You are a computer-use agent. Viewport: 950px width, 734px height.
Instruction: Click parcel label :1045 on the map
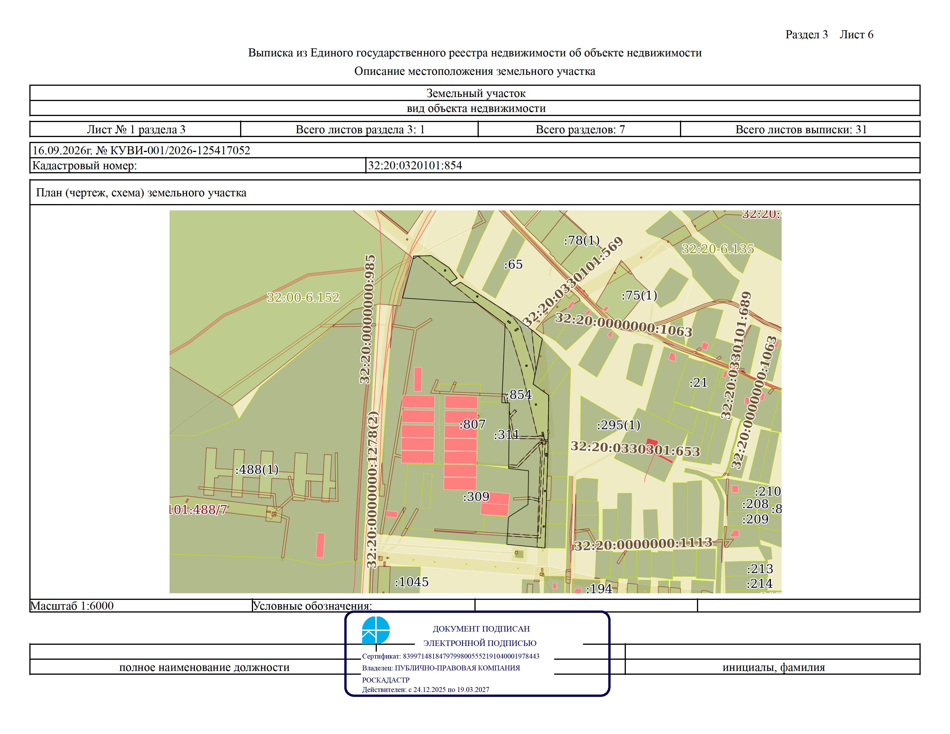(x=411, y=582)
